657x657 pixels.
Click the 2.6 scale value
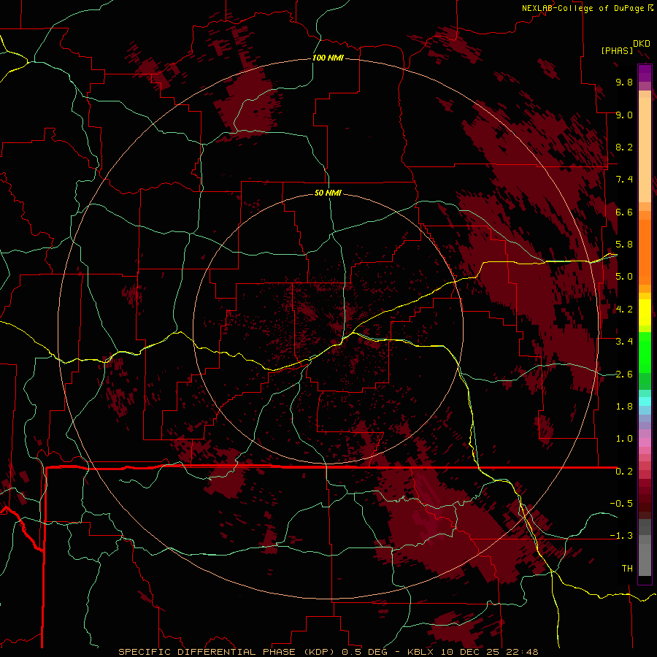[x=624, y=374]
